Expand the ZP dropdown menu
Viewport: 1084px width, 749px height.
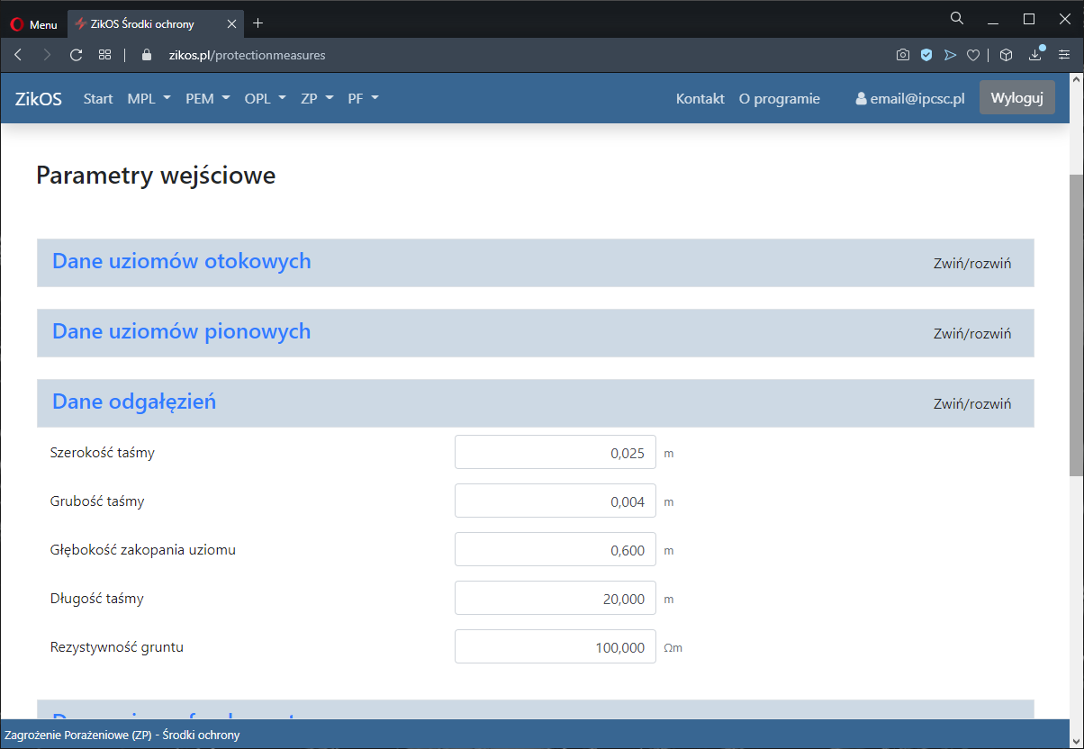(317, 99)
